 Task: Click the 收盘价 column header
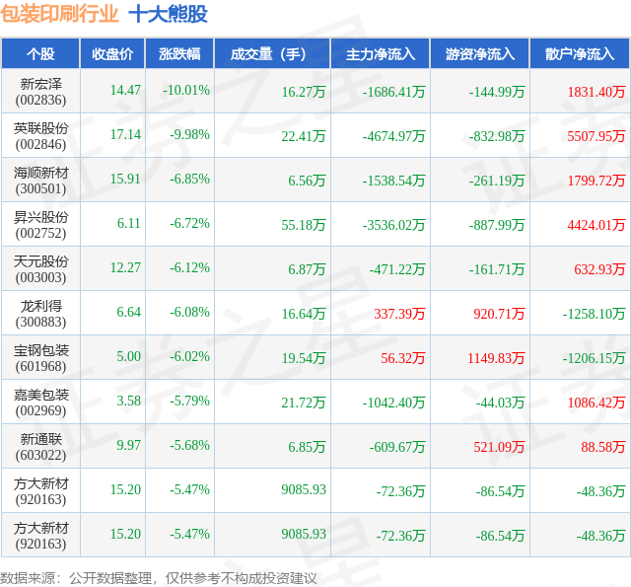[x=112, y=54]
